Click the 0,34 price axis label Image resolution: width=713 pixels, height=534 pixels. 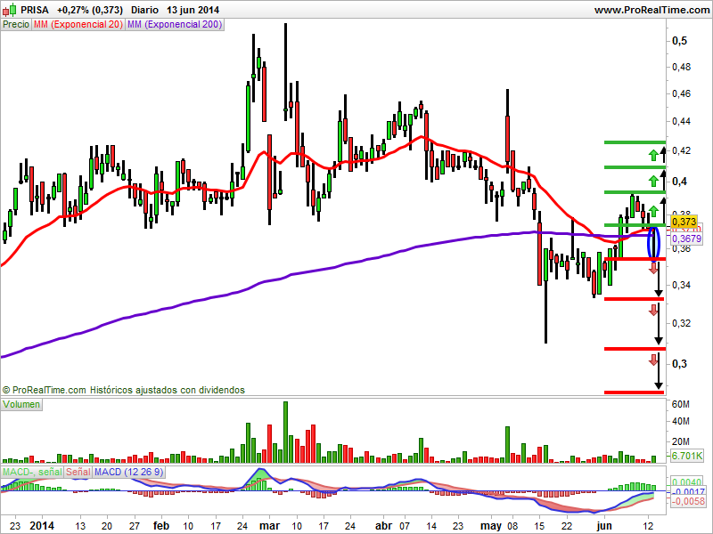click(681, 285)
